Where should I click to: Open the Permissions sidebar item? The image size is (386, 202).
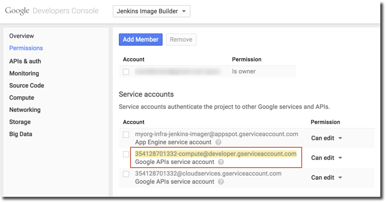[x=26, y=48]
